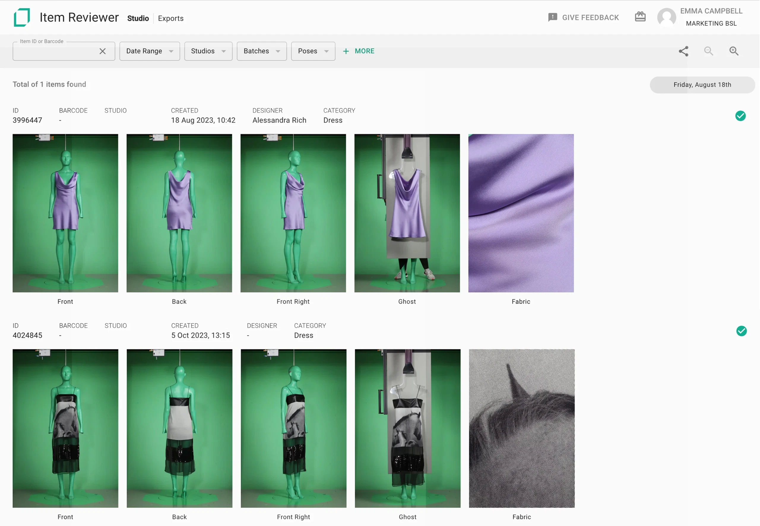Click the Item Reviewer logo

coord(21,17)
